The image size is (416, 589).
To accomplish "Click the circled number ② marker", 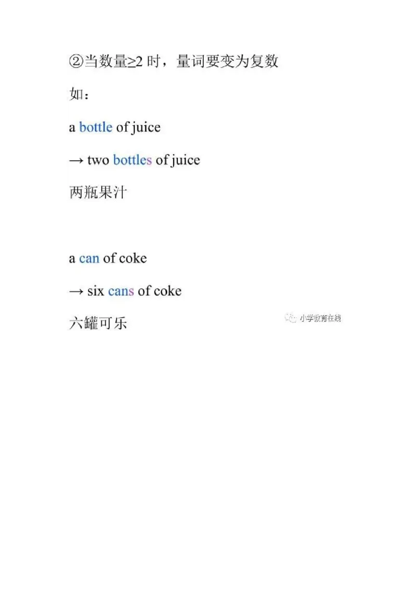I will click(76, 61).
